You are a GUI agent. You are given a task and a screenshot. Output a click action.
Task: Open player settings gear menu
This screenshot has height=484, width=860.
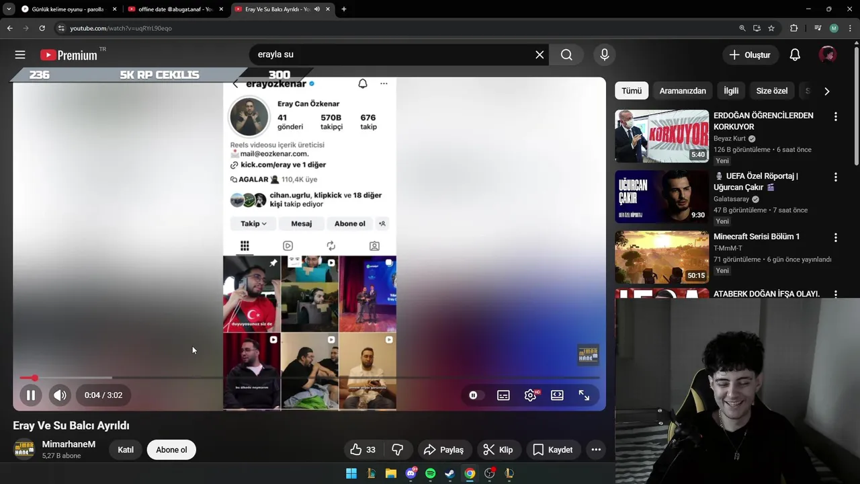pos(530,395)
